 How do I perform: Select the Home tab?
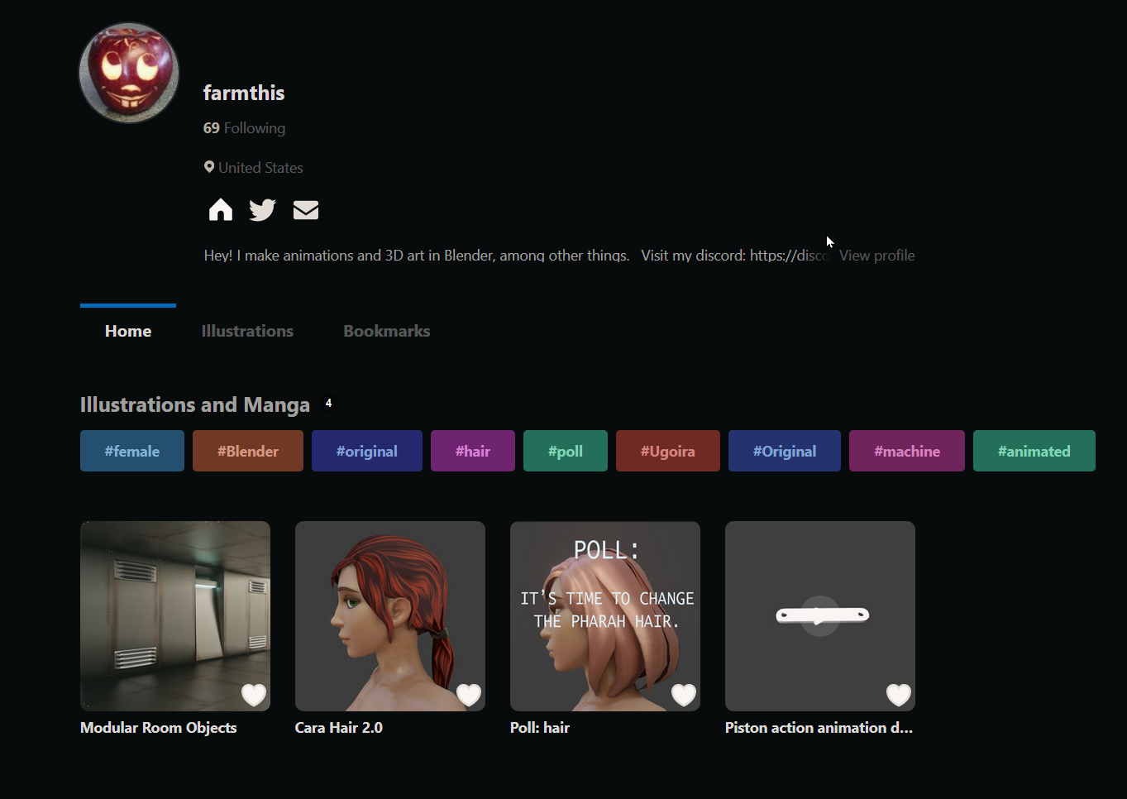click(x=128, y=331)
